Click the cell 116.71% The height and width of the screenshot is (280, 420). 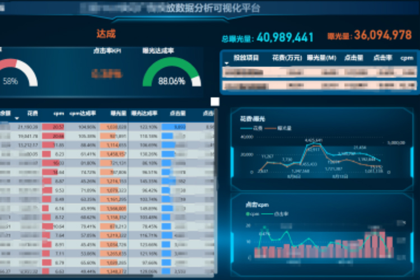pos(148,236)
